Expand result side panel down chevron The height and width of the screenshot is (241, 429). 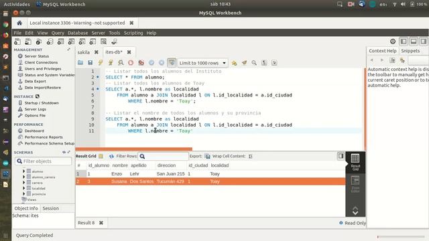coord(355,213)
